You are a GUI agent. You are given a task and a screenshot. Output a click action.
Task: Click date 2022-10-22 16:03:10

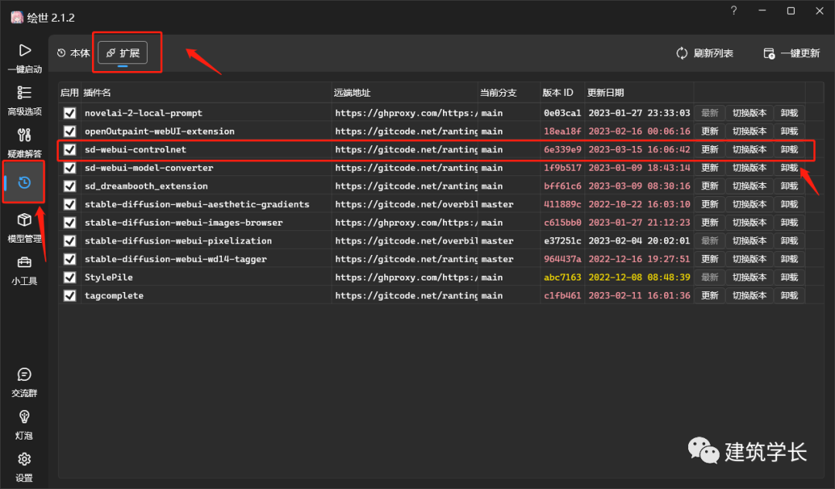[639, 204]
